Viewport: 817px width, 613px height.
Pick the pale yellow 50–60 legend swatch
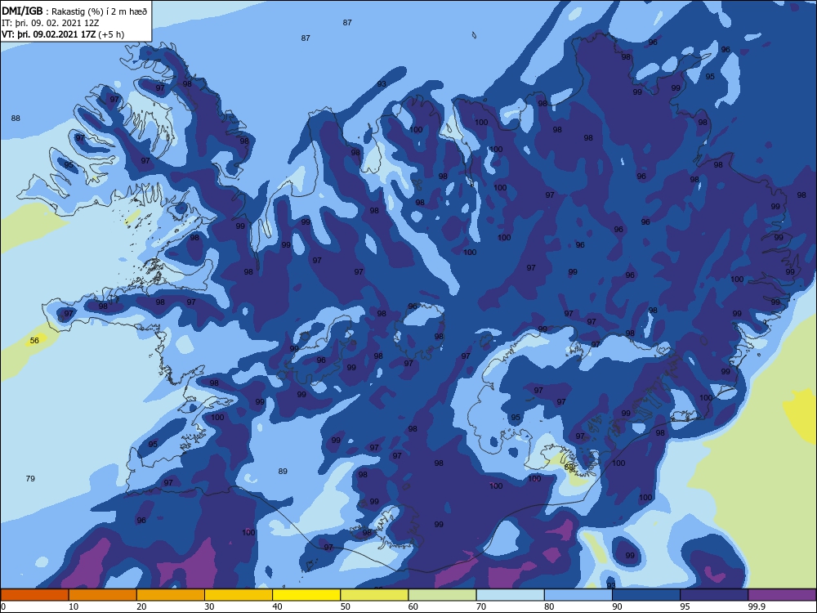375,595
